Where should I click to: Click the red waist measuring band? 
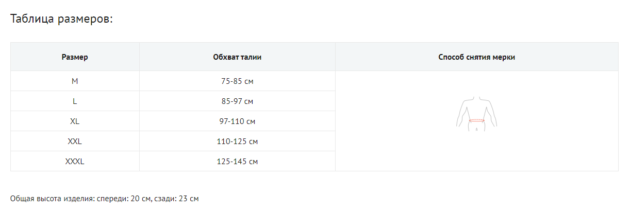click(x=477, y=120)
